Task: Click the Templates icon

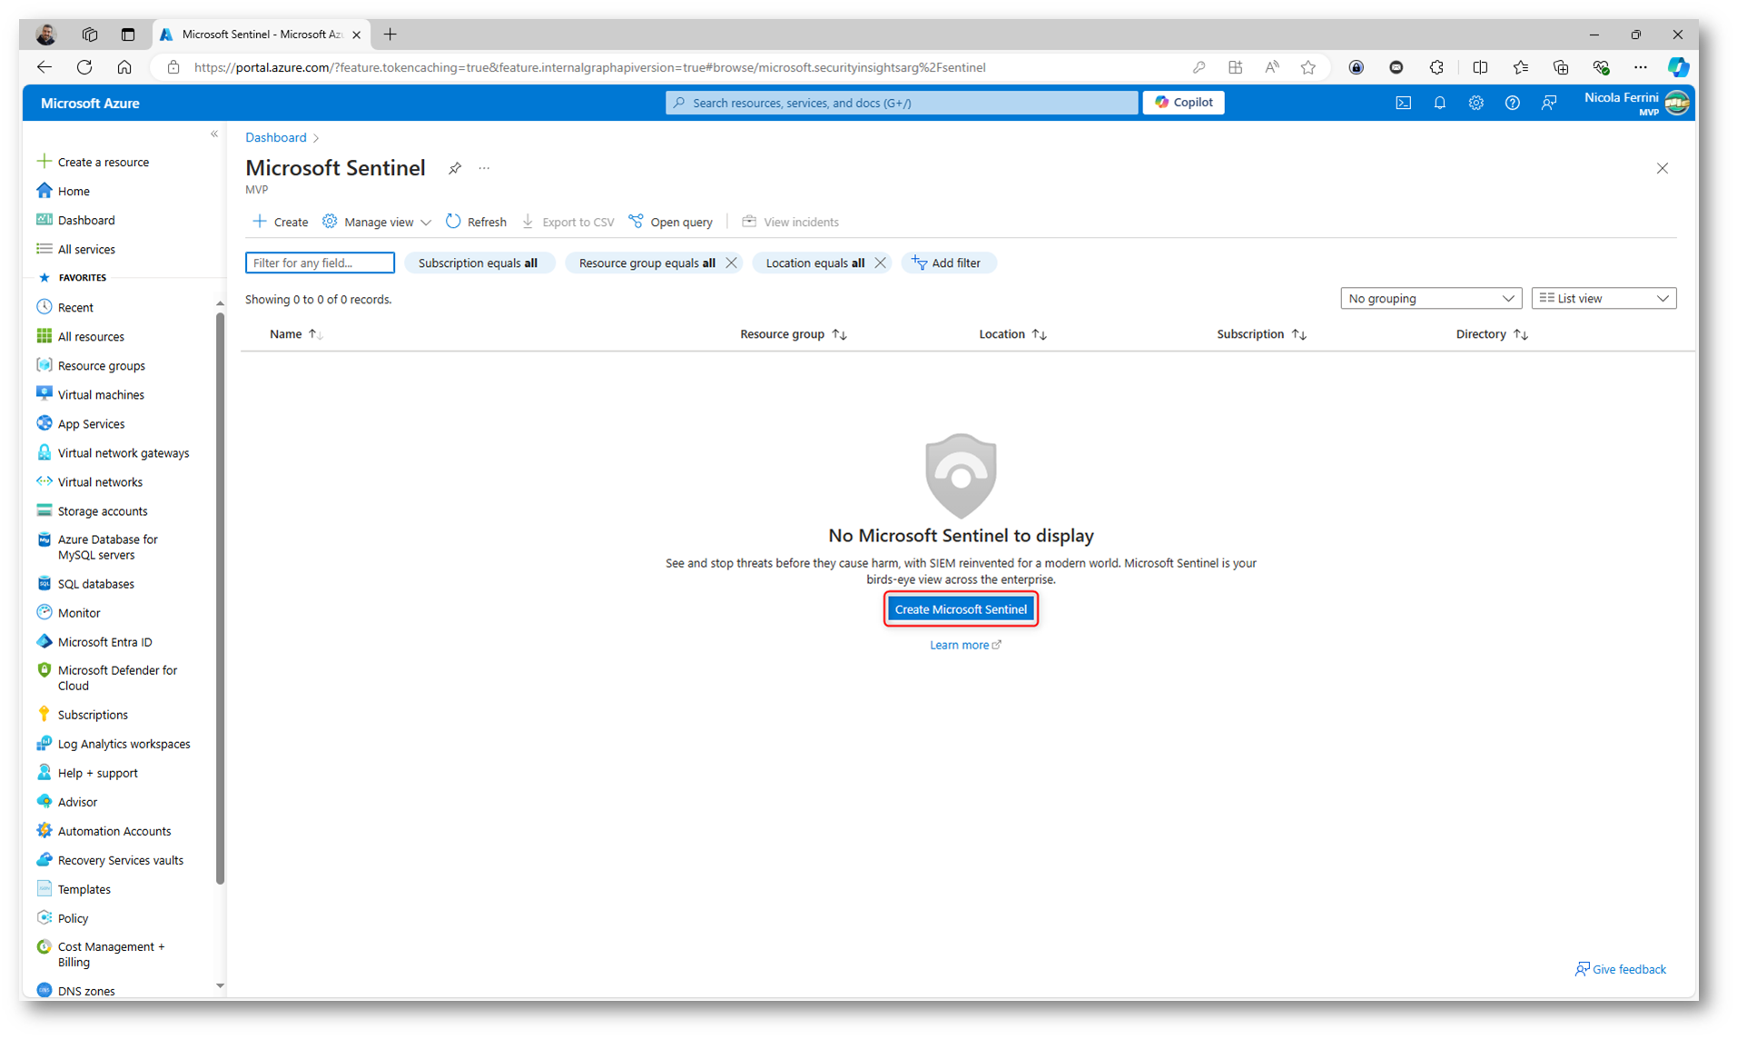Action: coord(44,888)
